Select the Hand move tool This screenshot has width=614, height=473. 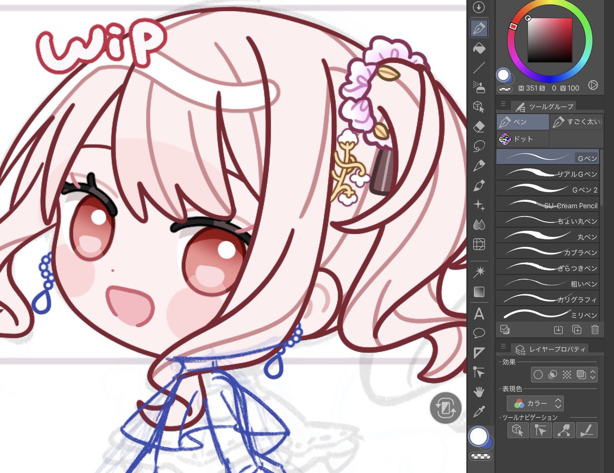[479, 392]
